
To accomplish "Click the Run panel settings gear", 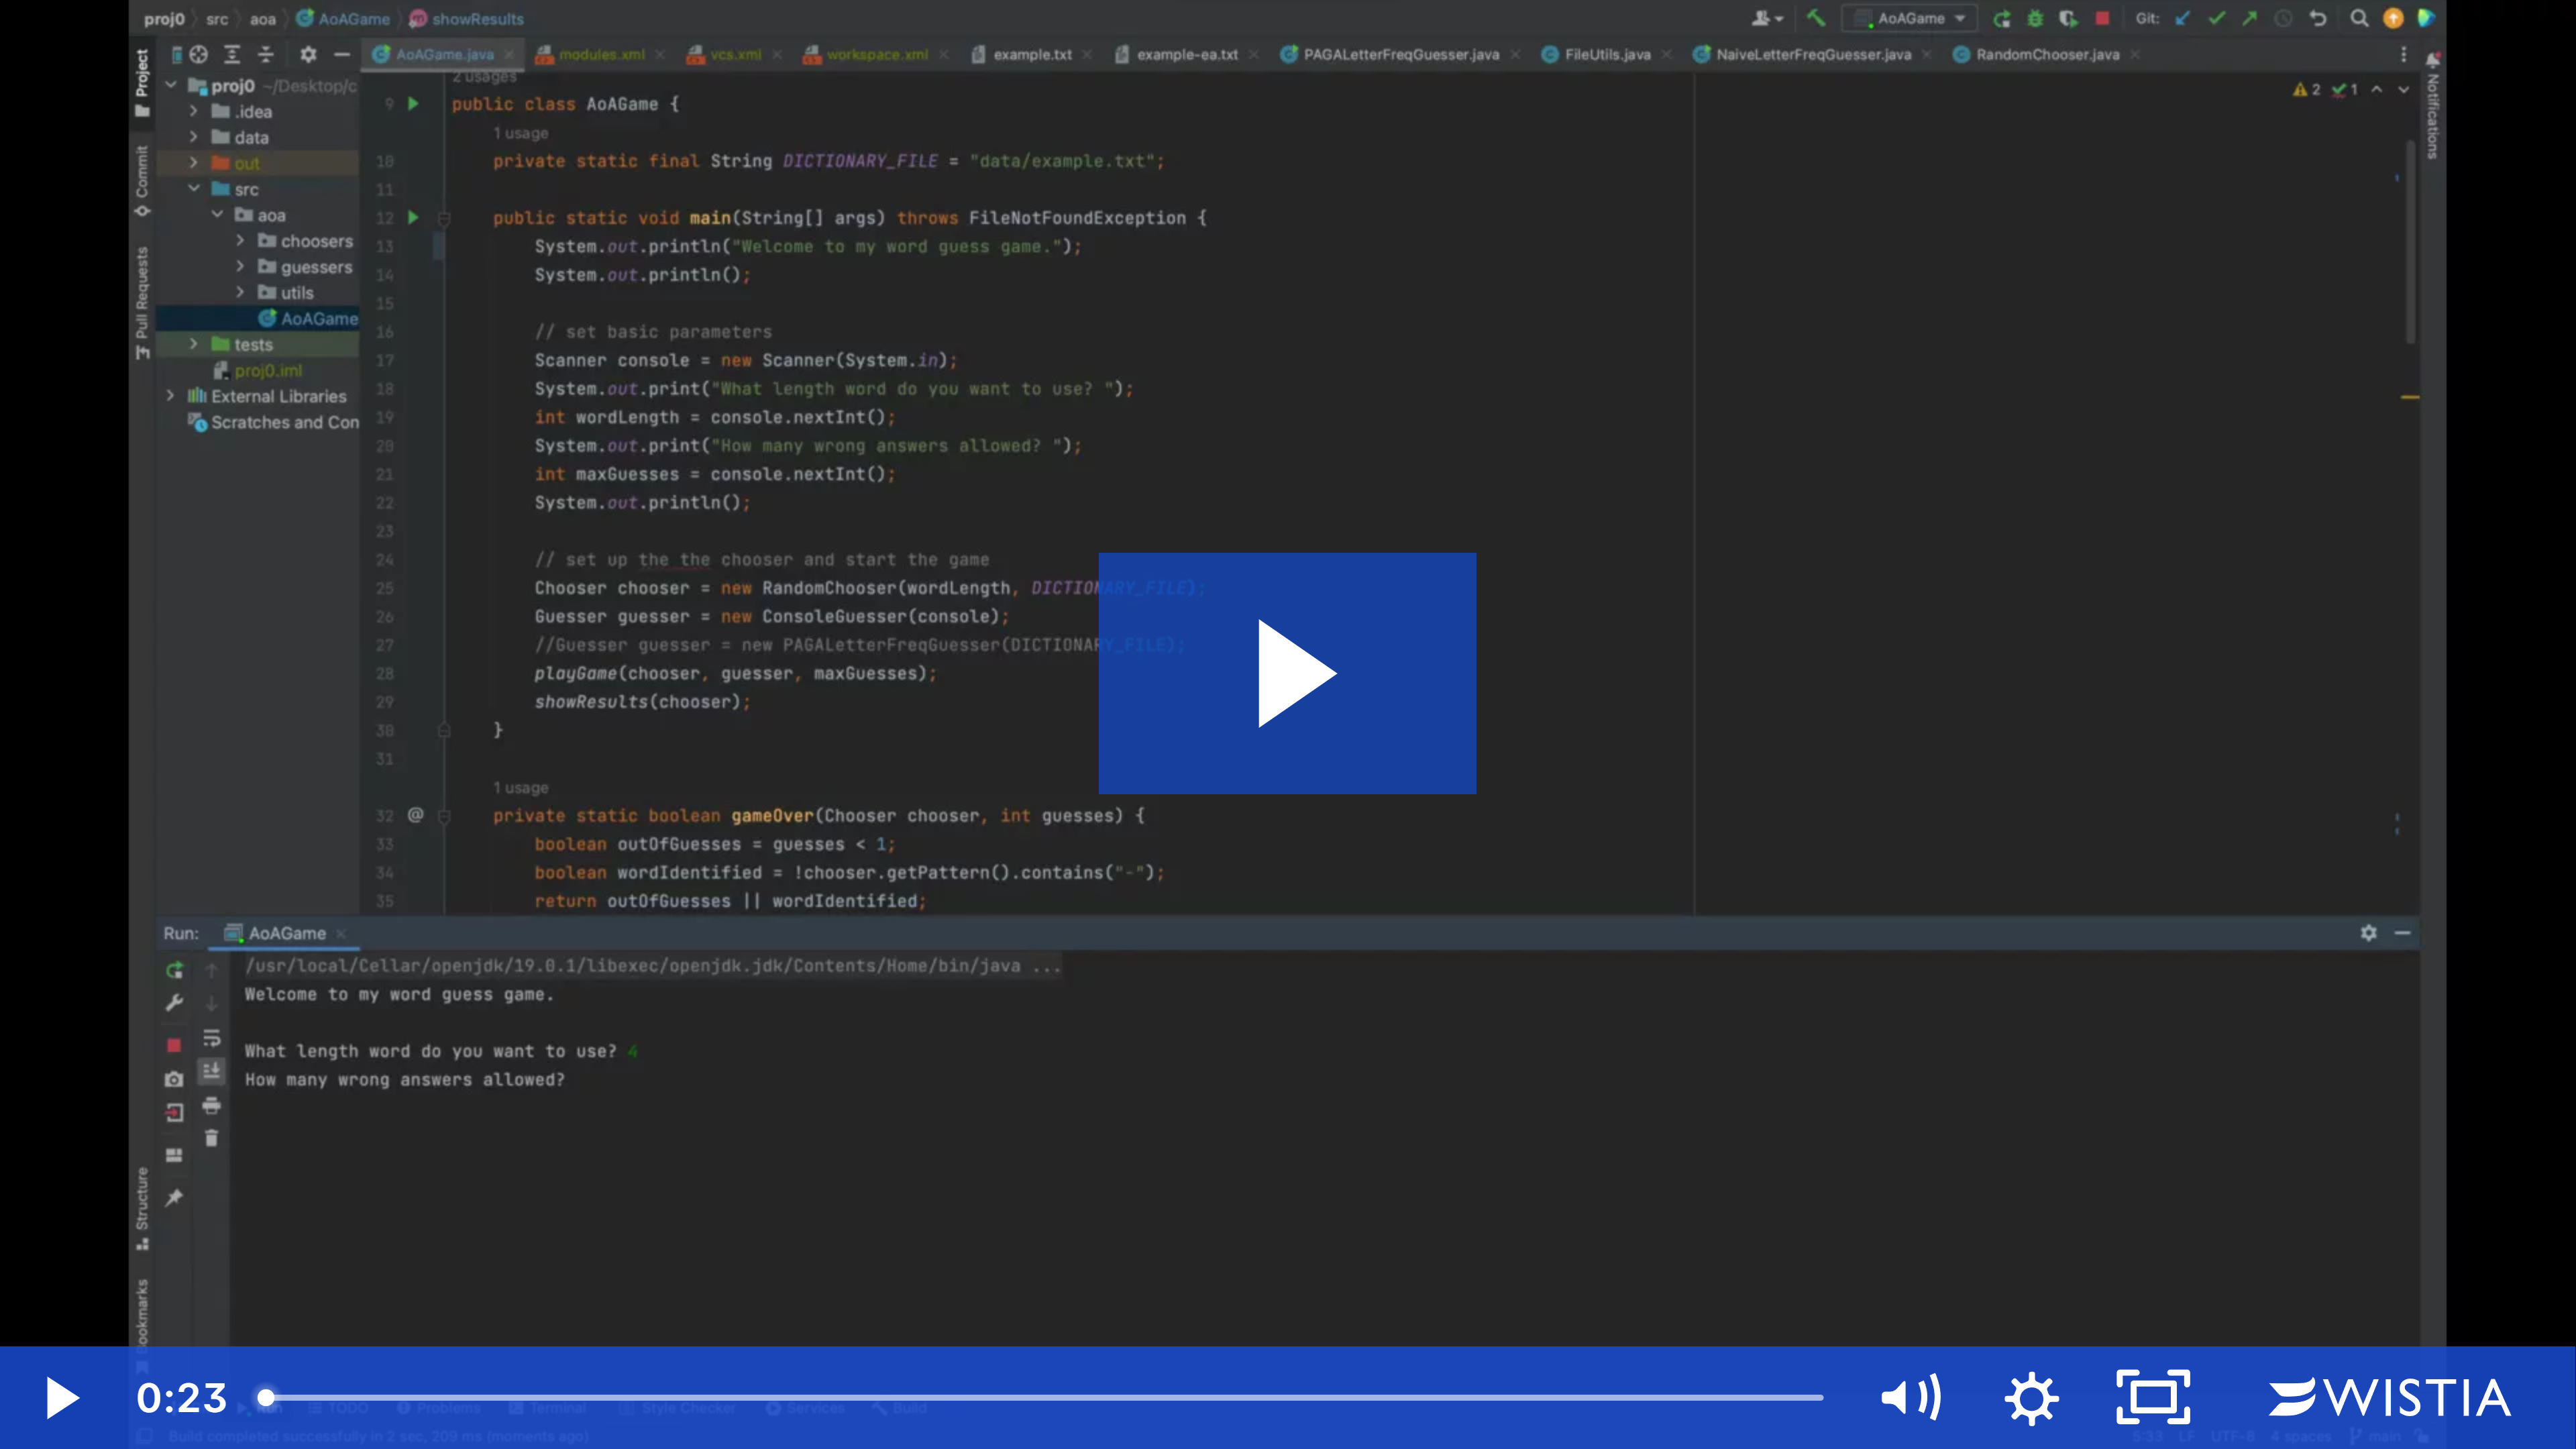I will pyautogui.click(x=2368, y=933).
